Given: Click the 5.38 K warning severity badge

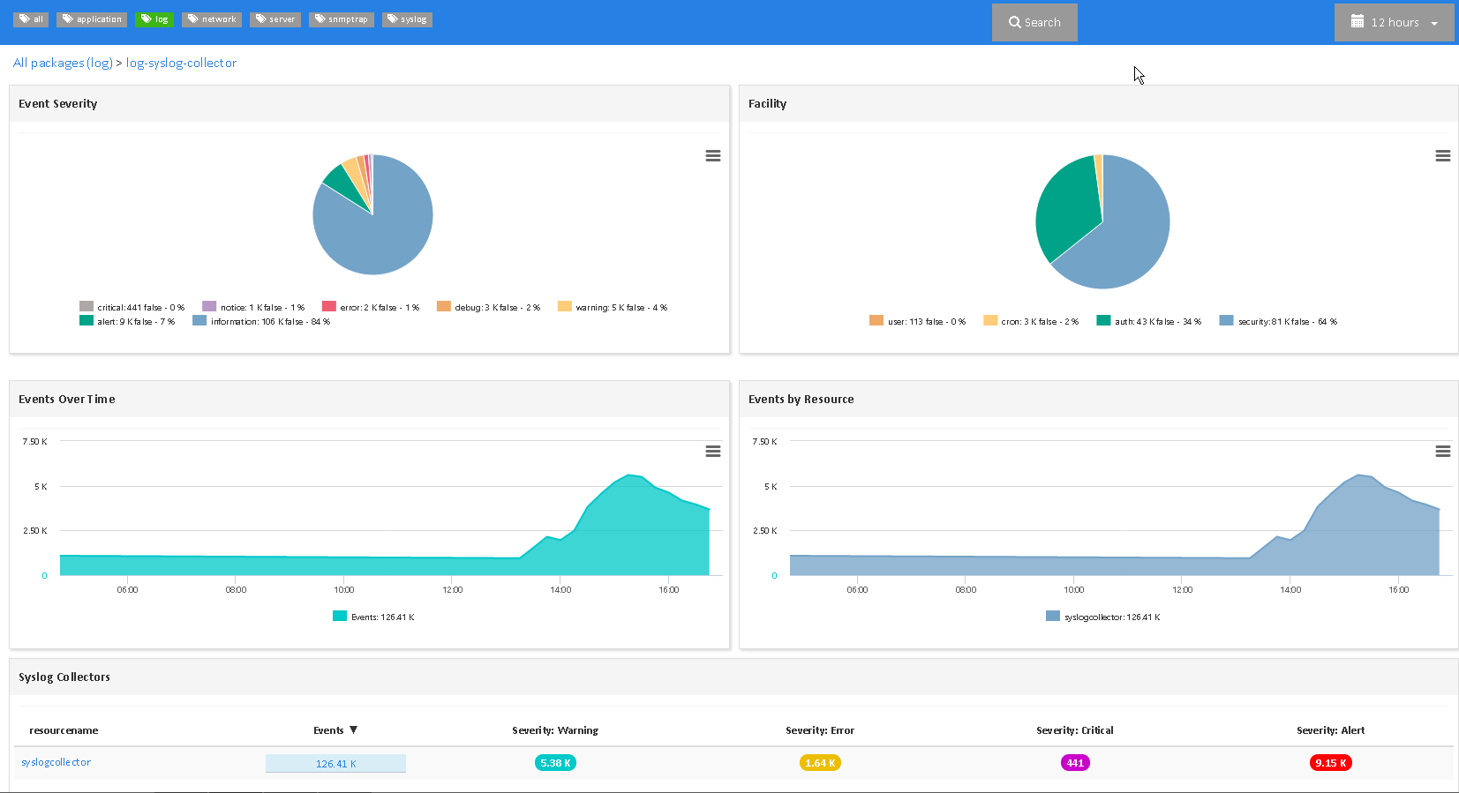Looking at the screenshot, I should click(555, 763).
